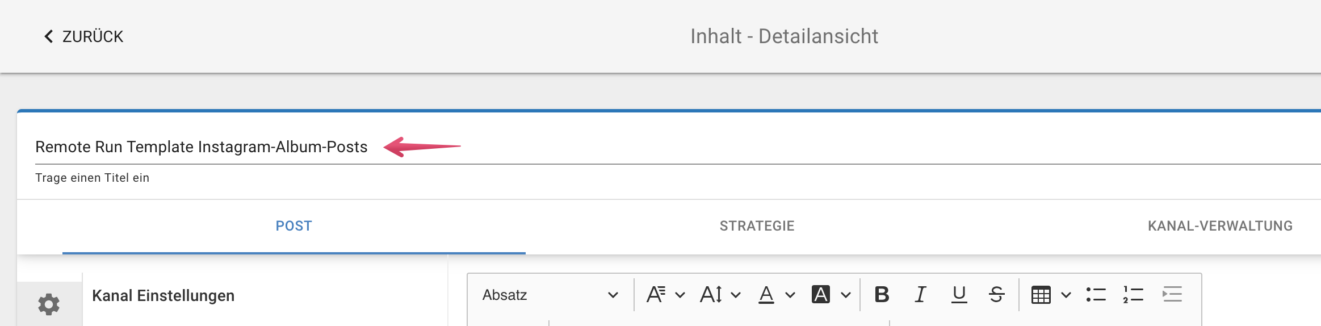This screenshot has width=1321, height=326.
Task: Apply underline formatting
Action: tap(959, 295)
